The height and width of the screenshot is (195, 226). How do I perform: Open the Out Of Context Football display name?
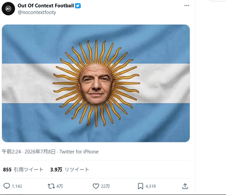point(46,6)
